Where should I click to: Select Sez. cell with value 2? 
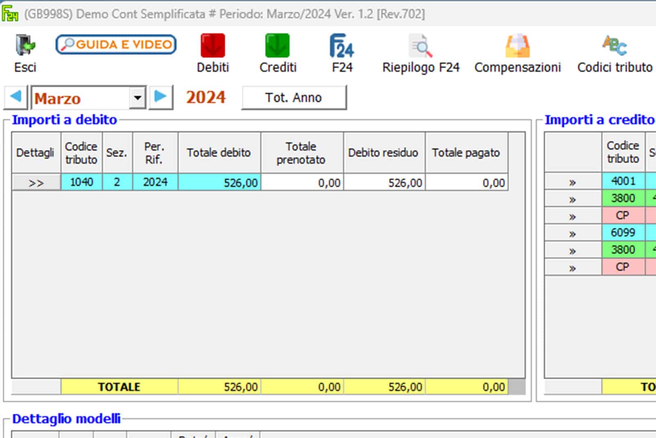117,182
